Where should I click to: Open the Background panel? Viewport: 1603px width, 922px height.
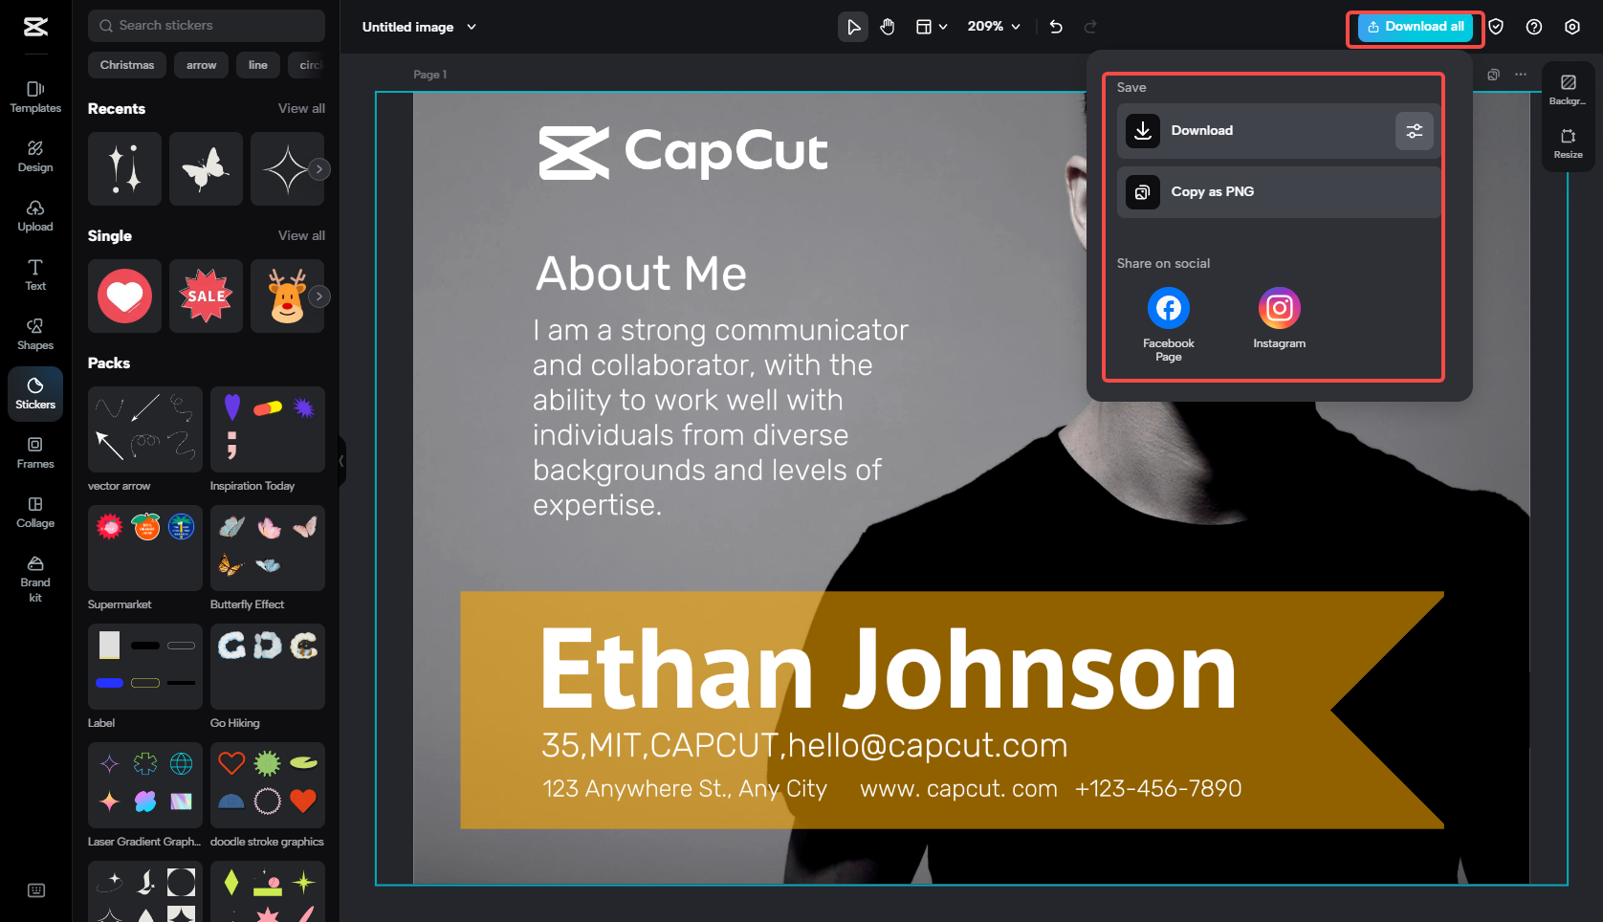click(1569, 90)
